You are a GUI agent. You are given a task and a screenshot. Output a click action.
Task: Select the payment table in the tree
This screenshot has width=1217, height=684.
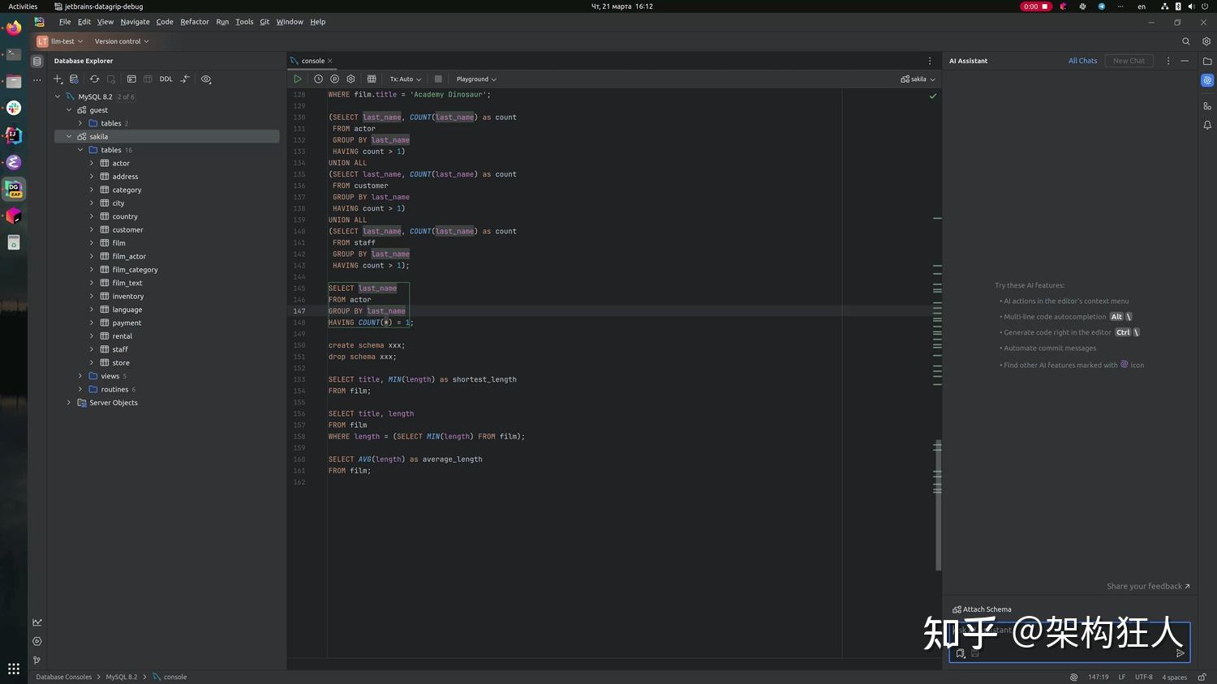coord(127,323)
